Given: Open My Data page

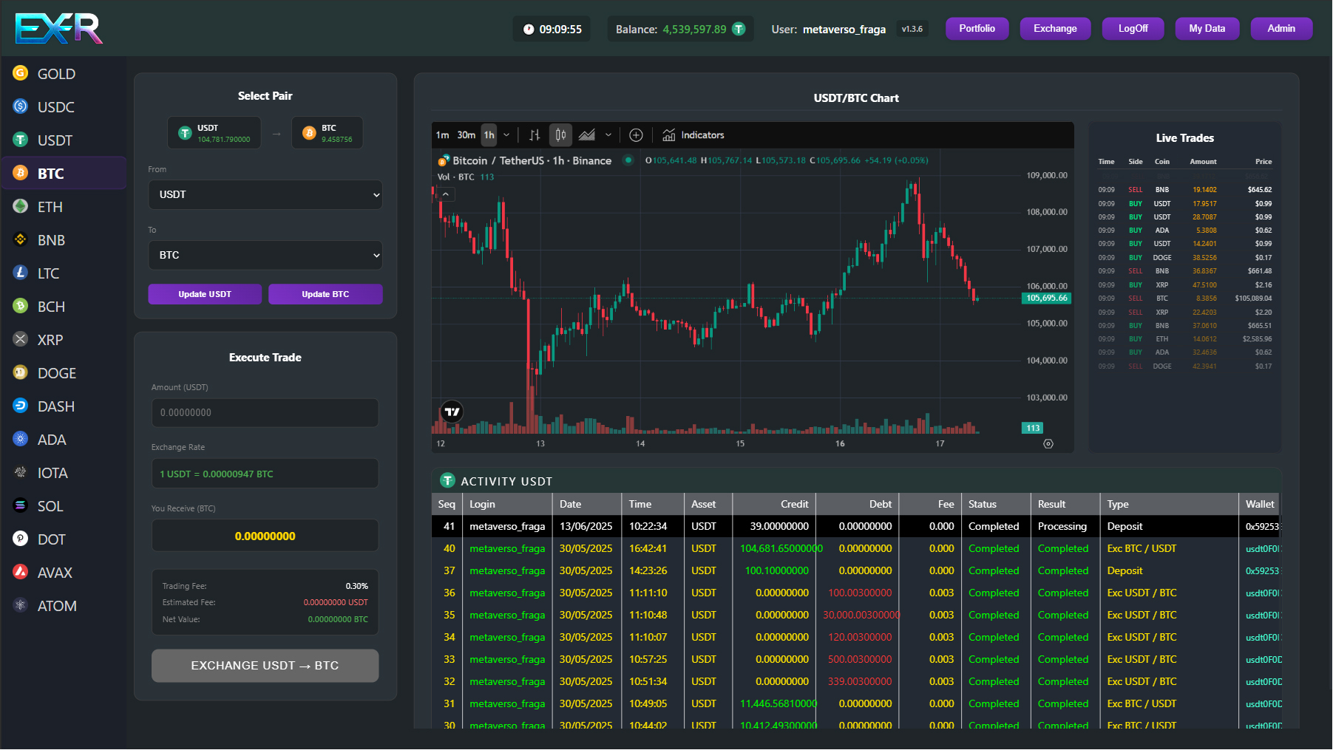Looking at the screenshot, I should [x=1207, y=29].
